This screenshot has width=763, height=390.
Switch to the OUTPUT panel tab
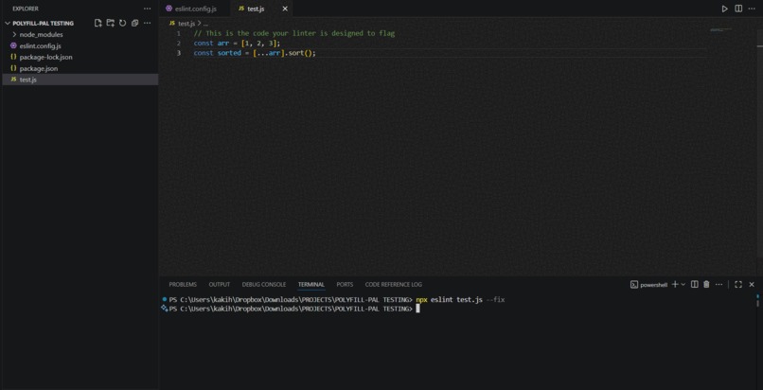(x=219, y=285)
